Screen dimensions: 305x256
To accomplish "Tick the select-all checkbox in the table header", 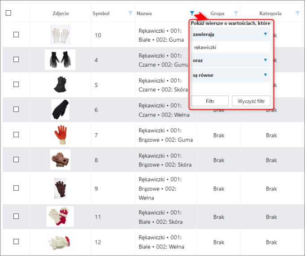I will (9, 13).
